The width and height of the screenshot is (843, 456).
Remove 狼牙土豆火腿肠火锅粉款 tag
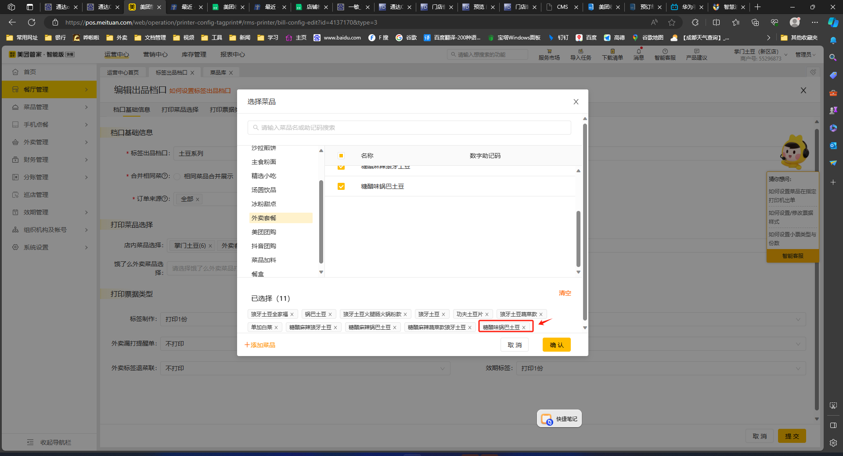coord(405,314)
